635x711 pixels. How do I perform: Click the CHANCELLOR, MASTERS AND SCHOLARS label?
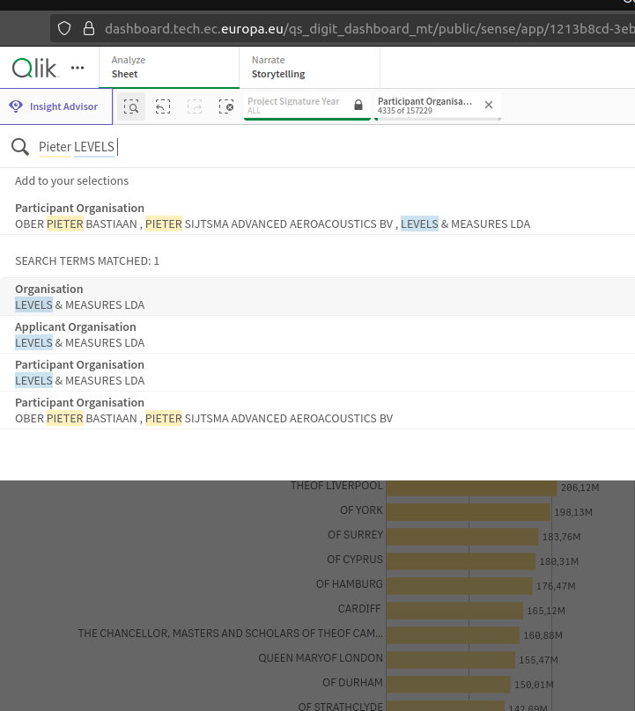point(230,634)
